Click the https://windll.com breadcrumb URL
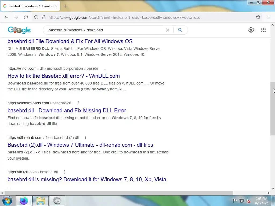 53,68
